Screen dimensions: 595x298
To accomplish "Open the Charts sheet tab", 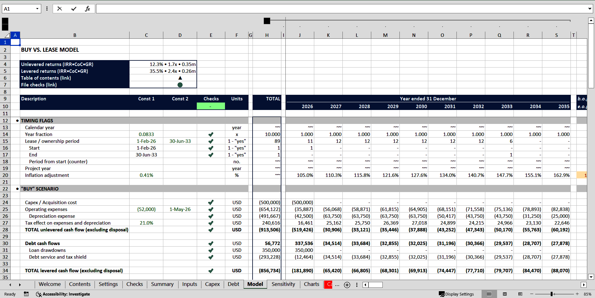I will [311, 284].
